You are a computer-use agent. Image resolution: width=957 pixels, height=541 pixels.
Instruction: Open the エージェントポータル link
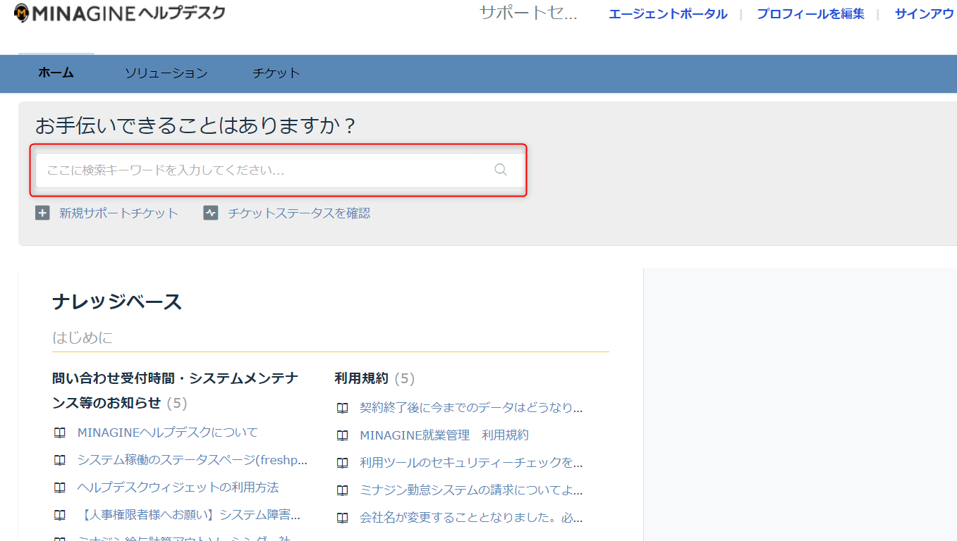tap(668, 13)
